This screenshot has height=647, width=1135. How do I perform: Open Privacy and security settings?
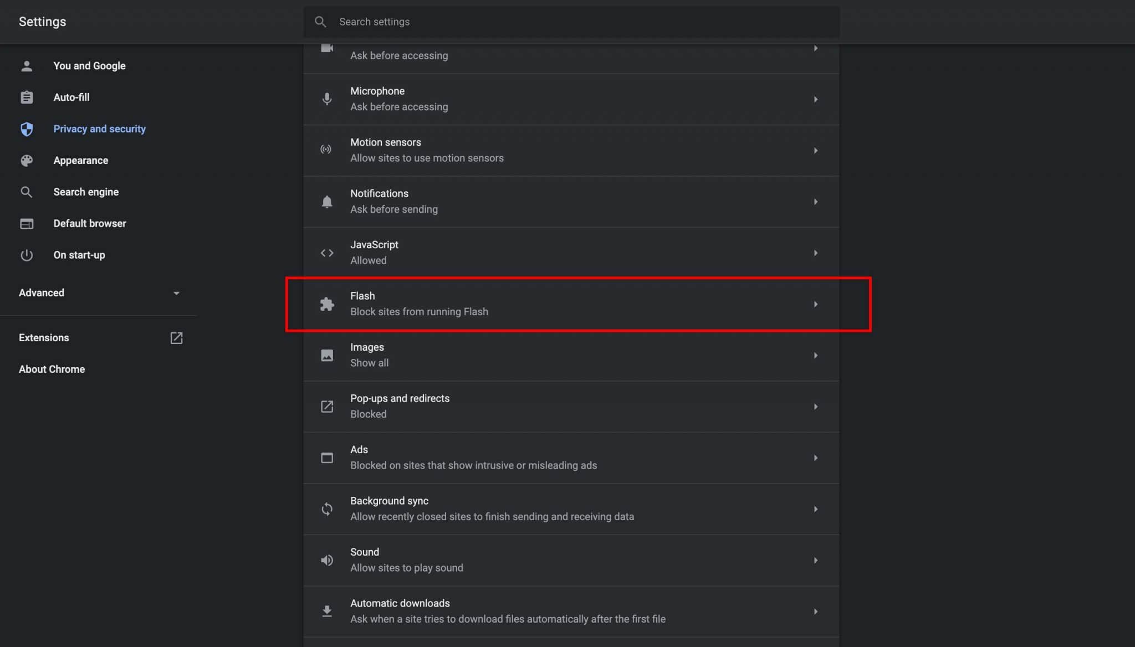coord(100,129)
